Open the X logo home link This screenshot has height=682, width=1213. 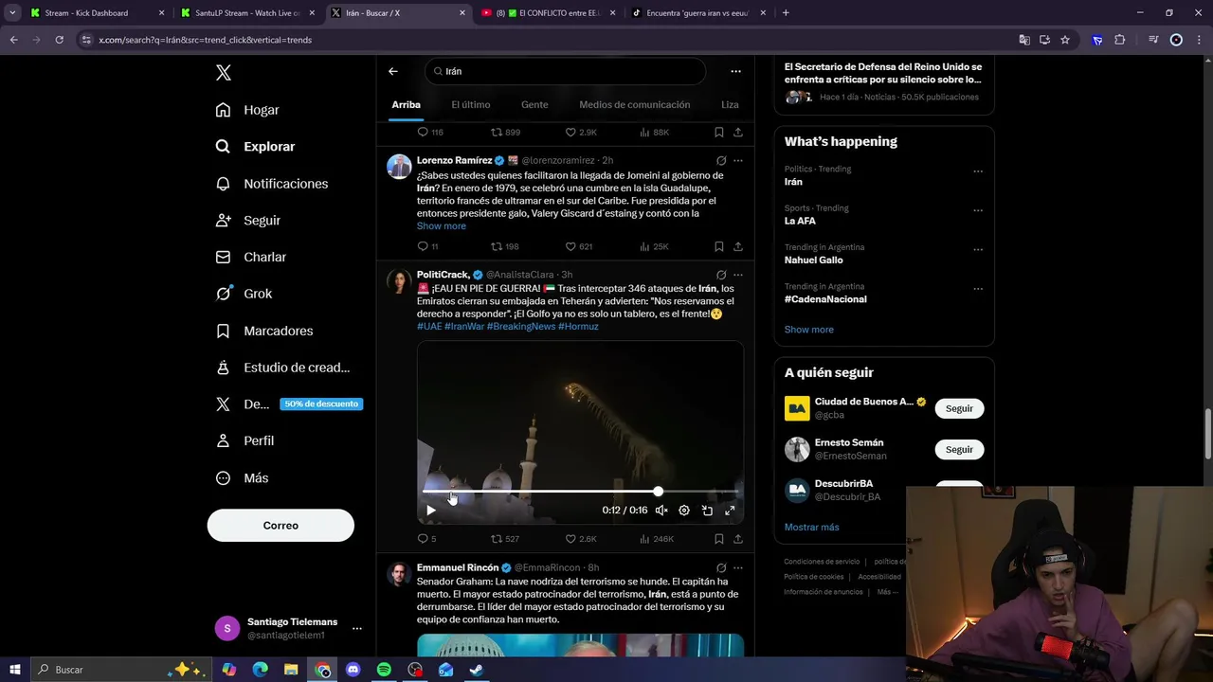pos(223,73)
